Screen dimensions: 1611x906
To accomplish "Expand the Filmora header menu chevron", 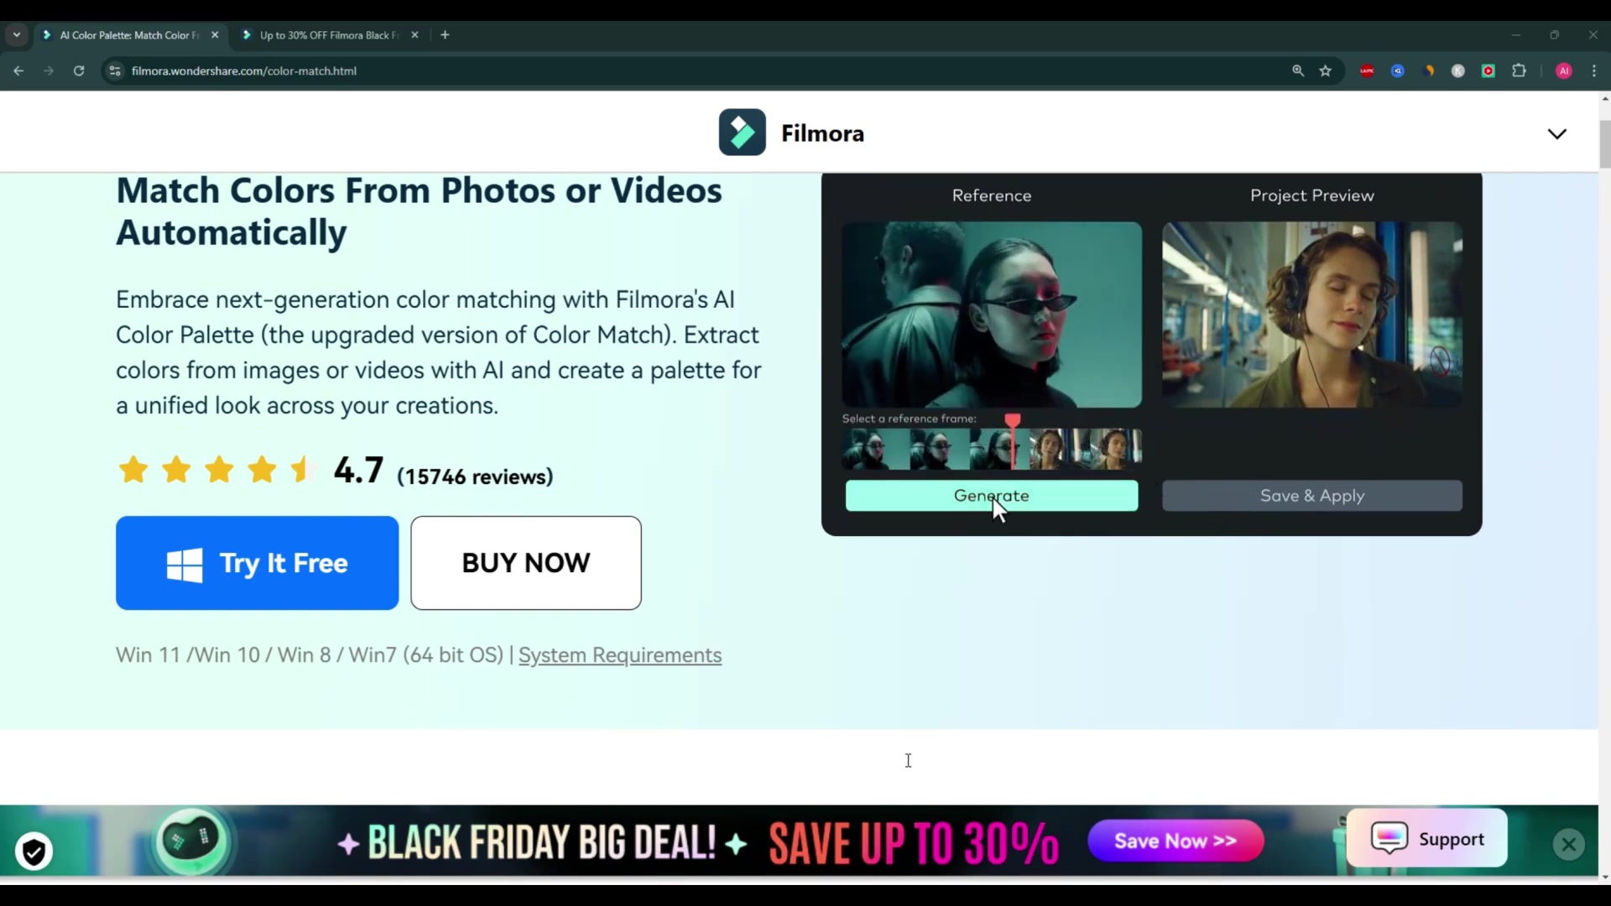I will 1556,134.
